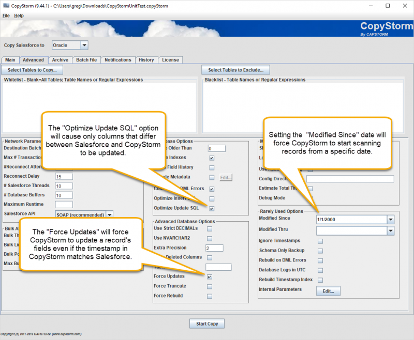This screenshot has width=414, height=340.
Task: Switch to the Batch File tab
Action: pyautogui.click(x=86, y=59)
